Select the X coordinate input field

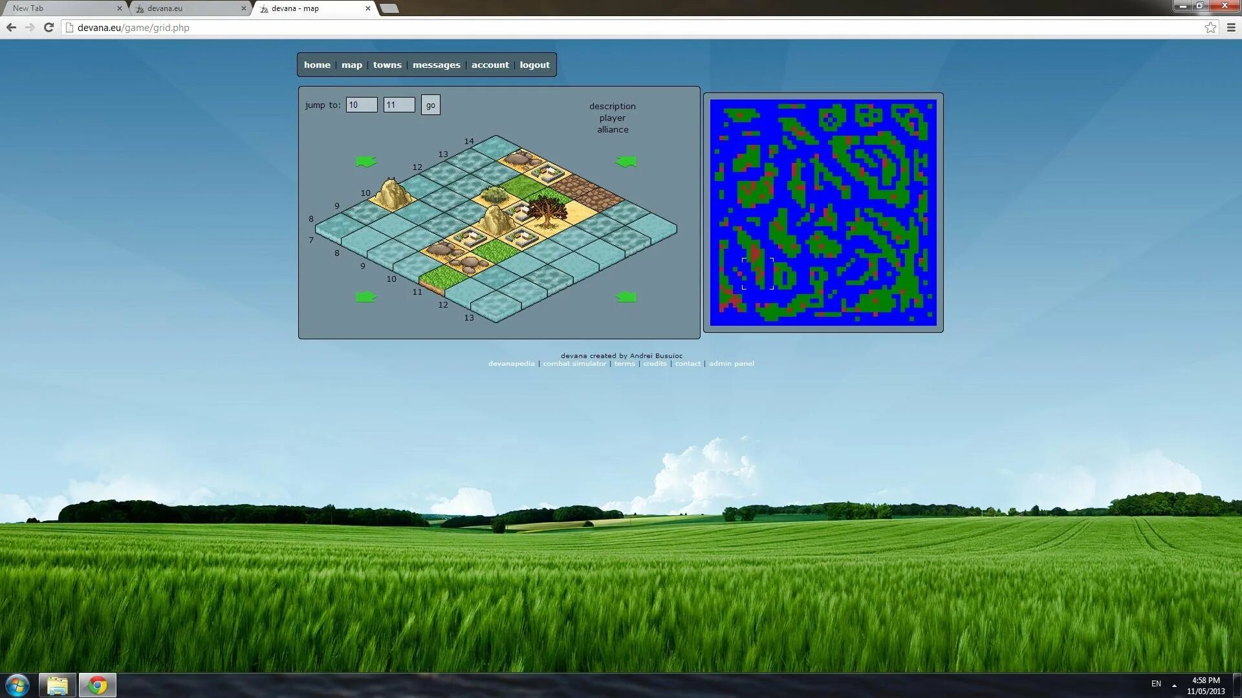coord(361,104)
